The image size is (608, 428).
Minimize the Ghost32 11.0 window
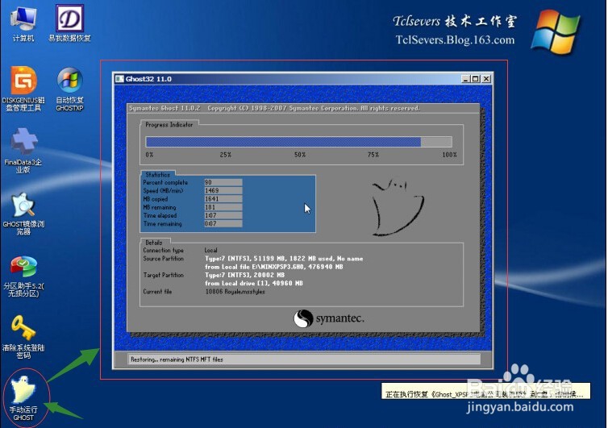466,79
